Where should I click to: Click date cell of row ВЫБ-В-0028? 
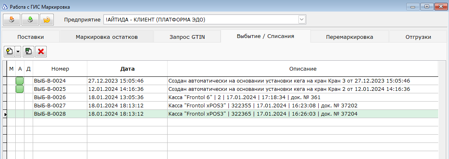click(127, 114)
